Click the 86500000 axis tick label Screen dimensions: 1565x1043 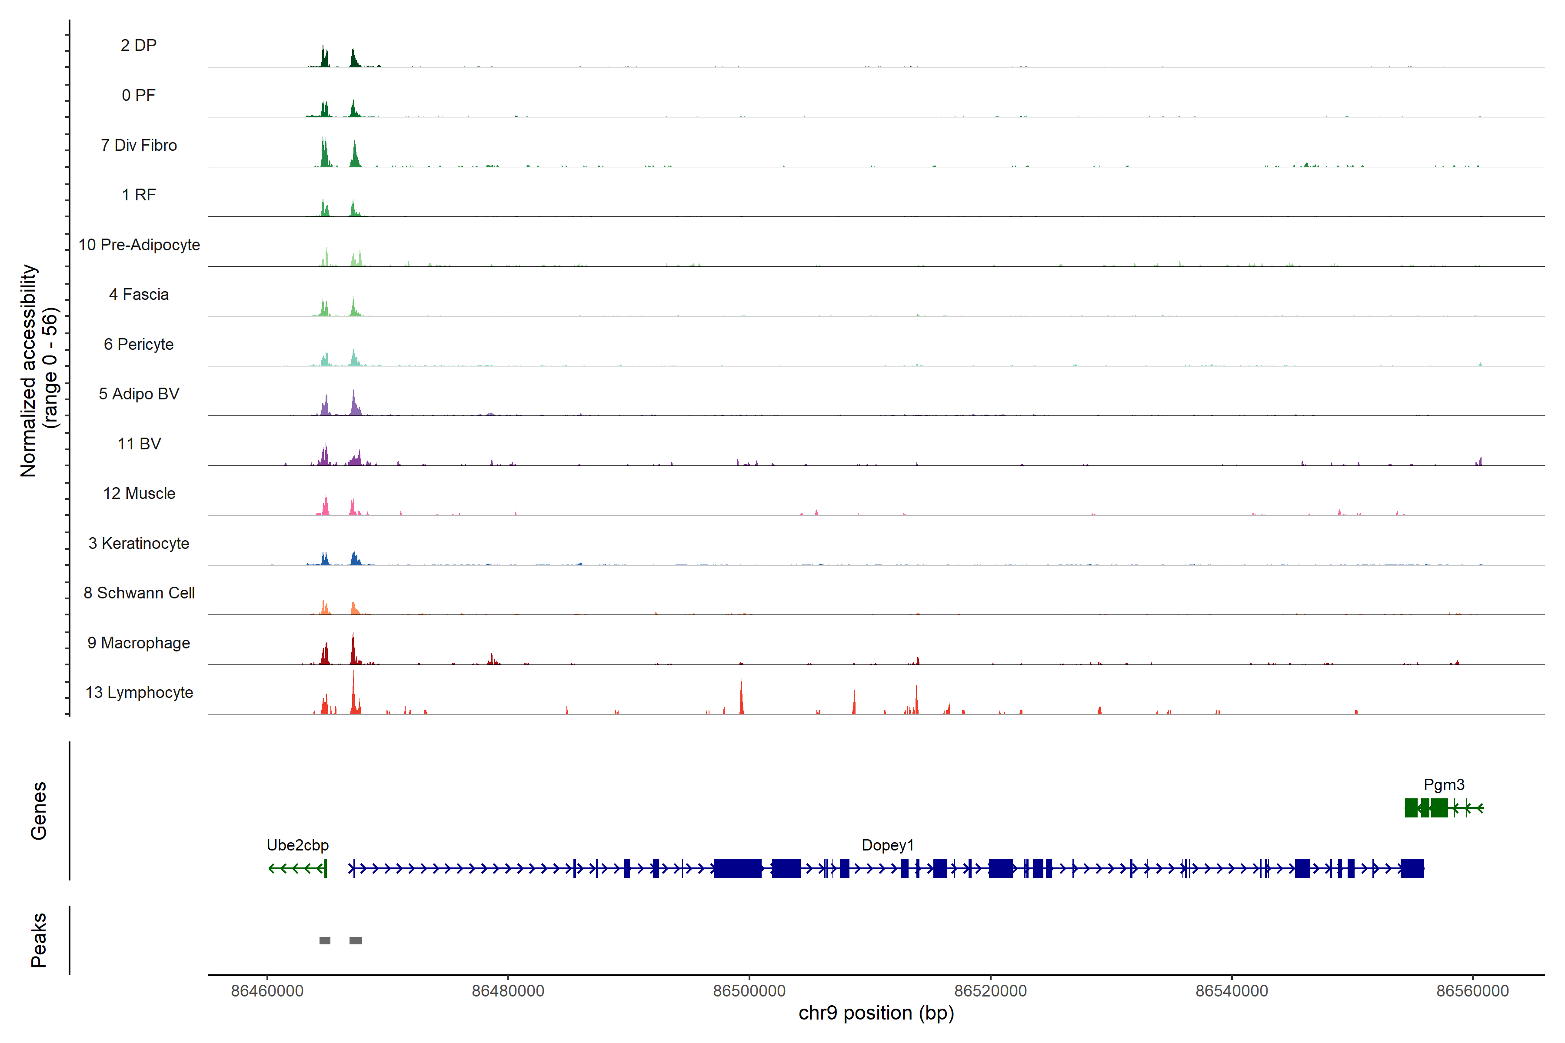pos(749,991)
